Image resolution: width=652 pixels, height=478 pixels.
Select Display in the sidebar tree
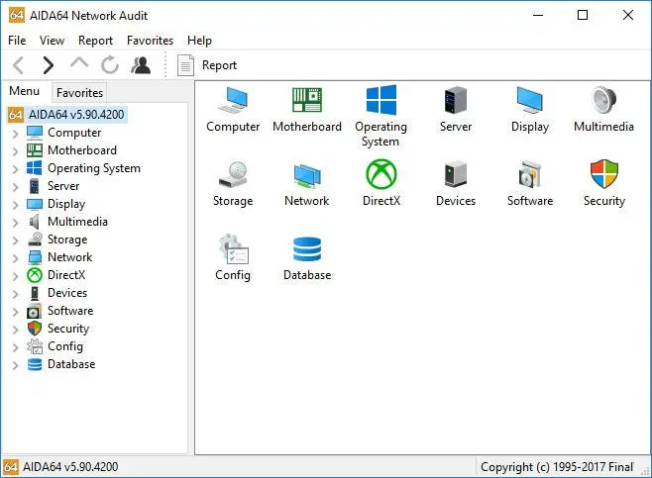pos(66,204)
